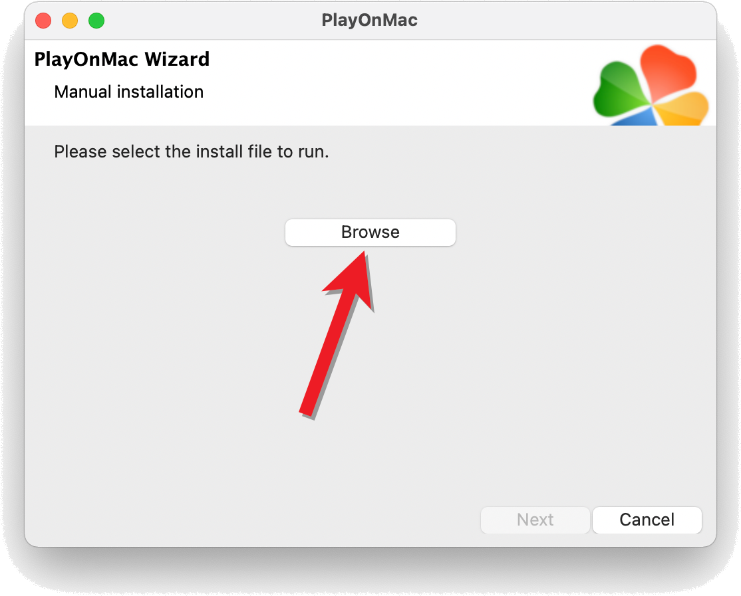Screen dimensions: 741x596
Task: Click the PlayOnMac Wizard heading
Action: click(122, 59)
